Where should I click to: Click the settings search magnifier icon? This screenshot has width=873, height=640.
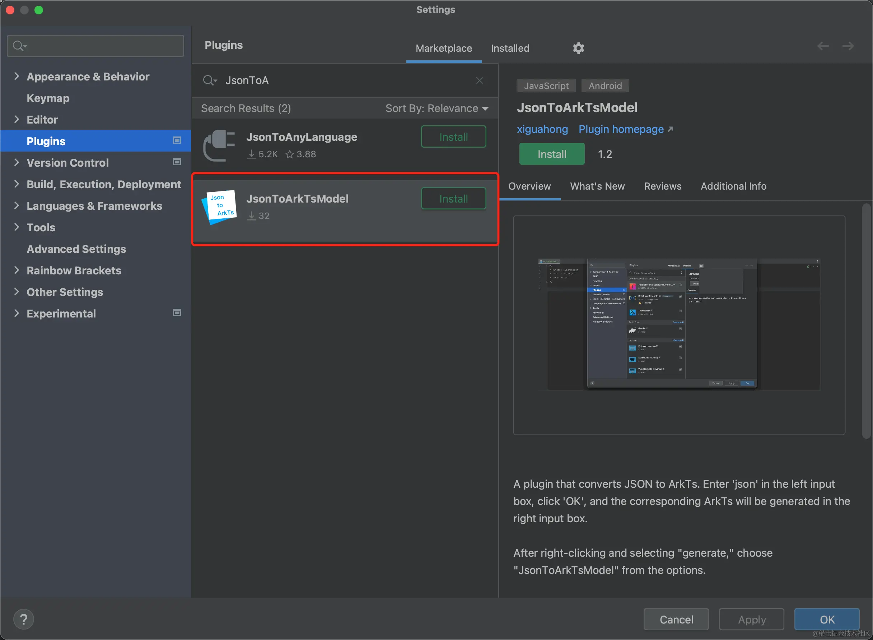pyautogui.click(x=18, y=46)
